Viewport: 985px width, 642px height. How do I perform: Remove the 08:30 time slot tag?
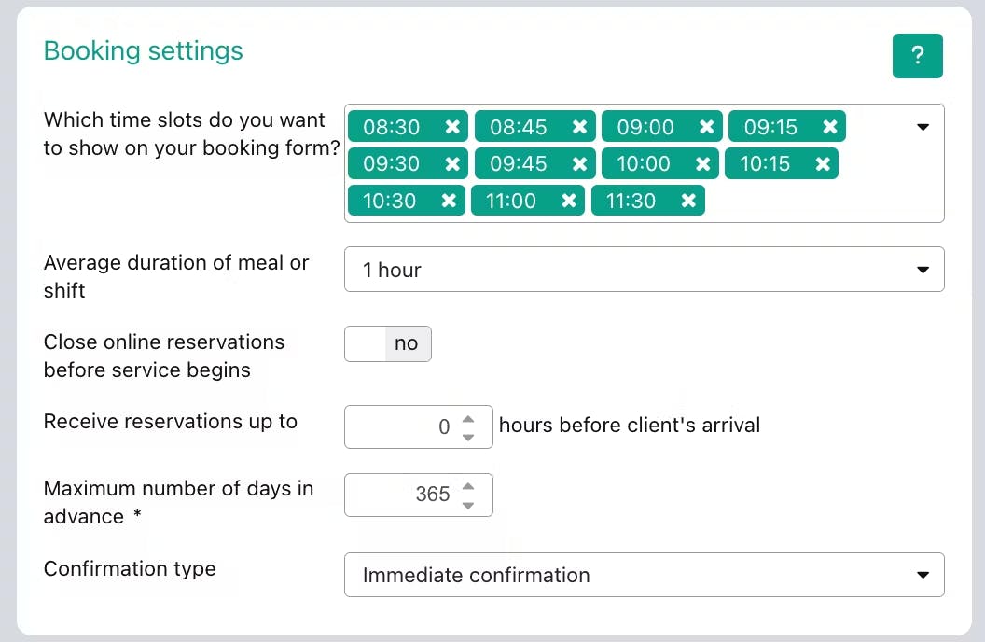click(452, 127)
